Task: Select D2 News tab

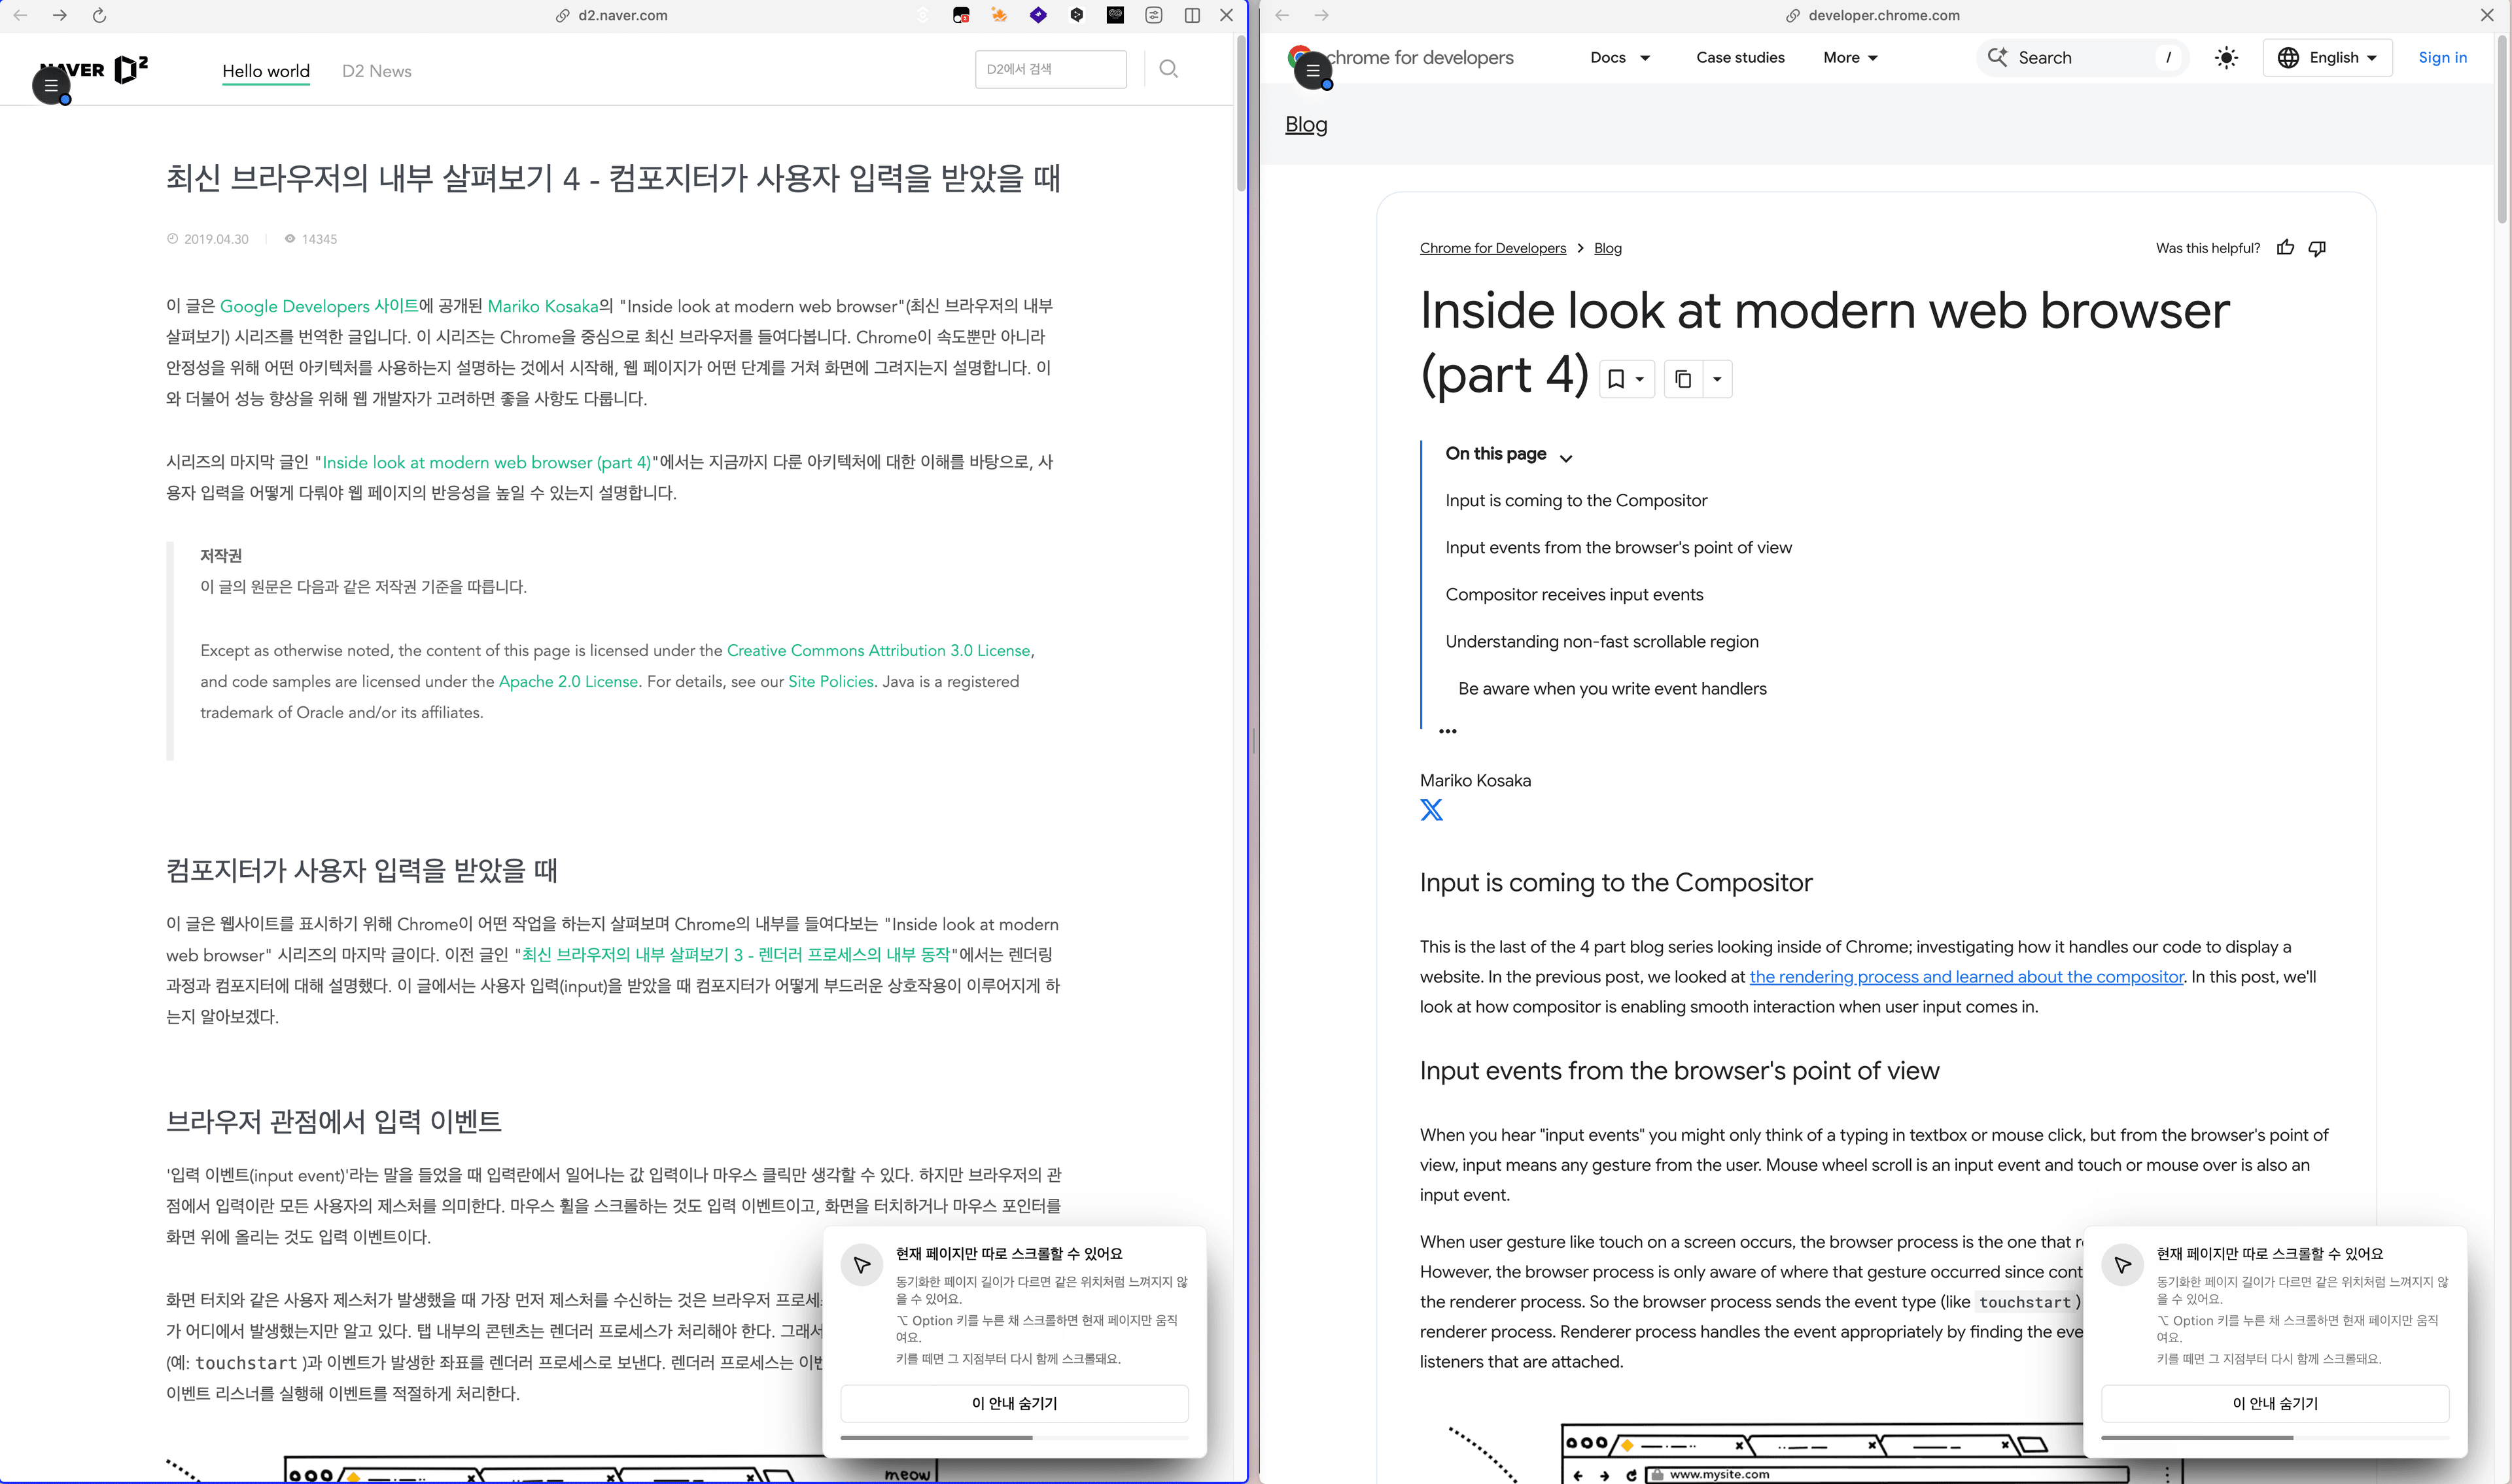Action: [x=376, y=71]
